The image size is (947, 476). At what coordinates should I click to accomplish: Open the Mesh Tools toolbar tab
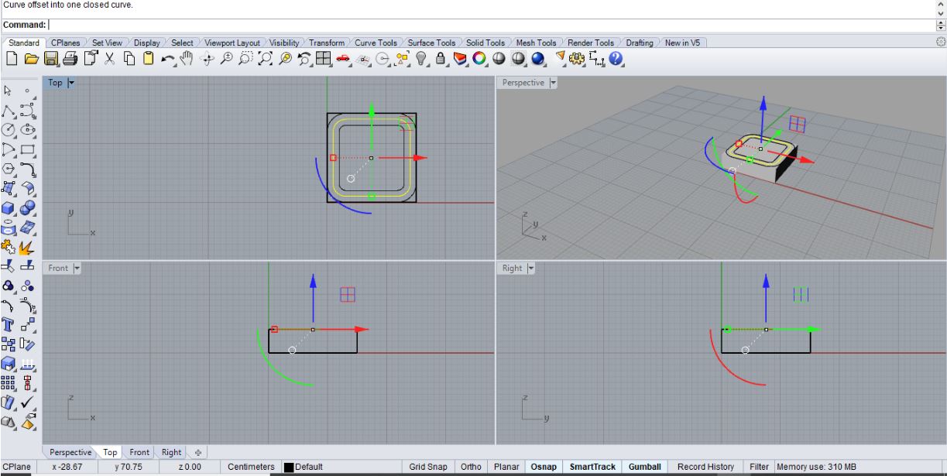tap(536, 43)
